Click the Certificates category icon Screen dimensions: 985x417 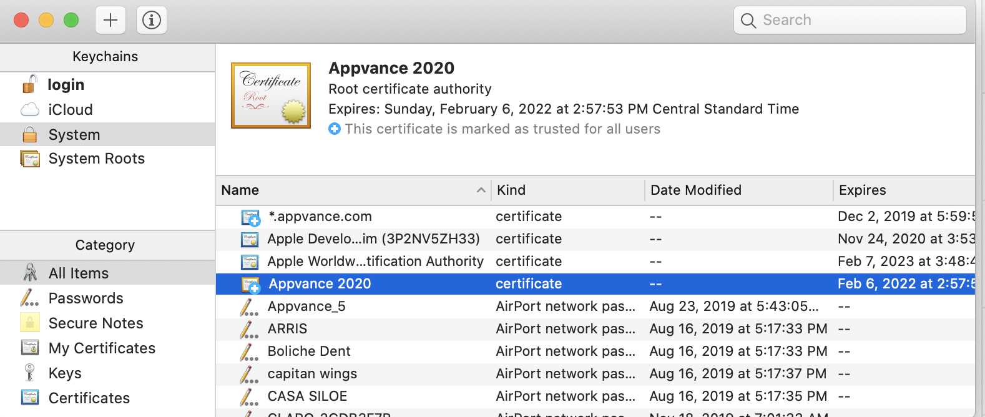coord(30,398)
